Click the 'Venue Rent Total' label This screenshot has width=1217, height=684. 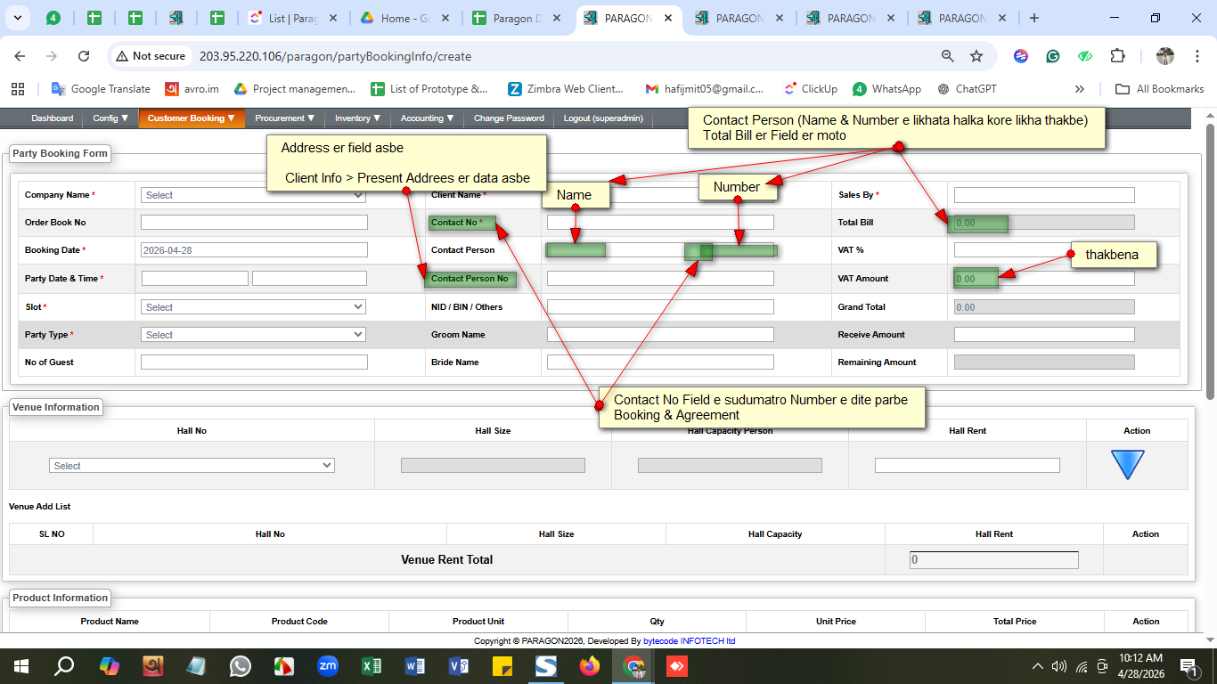tap(446, 560)
